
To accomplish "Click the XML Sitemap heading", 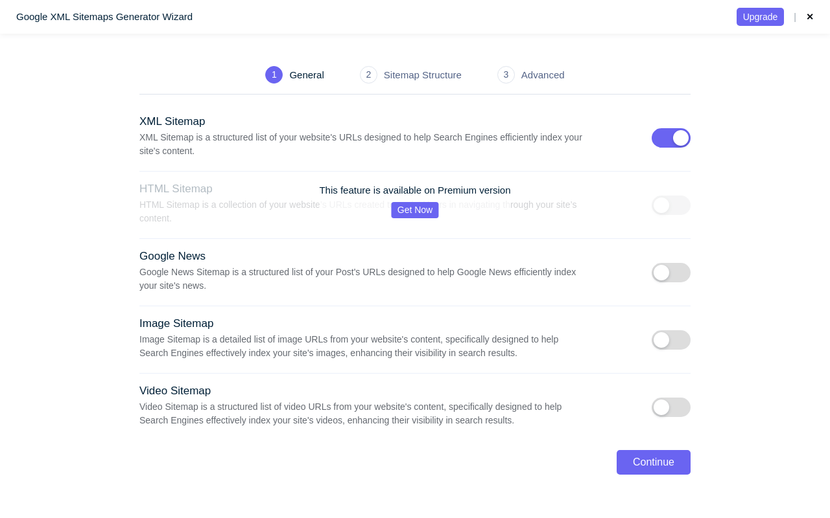I will coord(172,122).
